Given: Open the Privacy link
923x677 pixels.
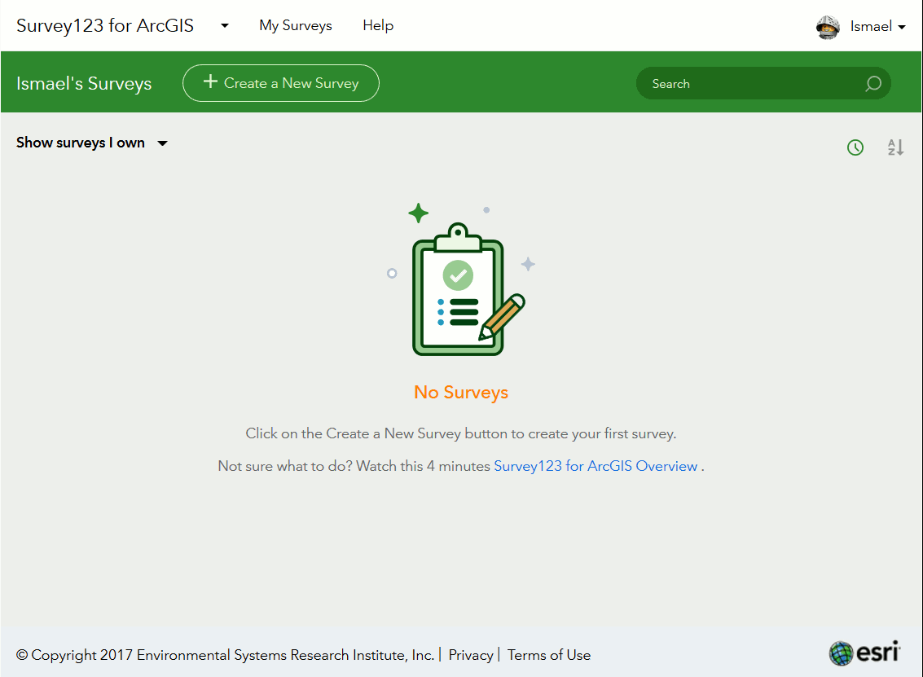Looking at the screenshot, I should (471, 655).
